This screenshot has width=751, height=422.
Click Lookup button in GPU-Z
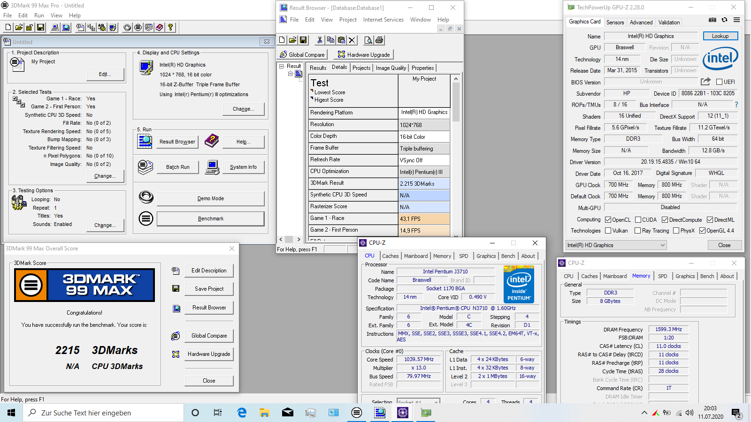(720, 36)
